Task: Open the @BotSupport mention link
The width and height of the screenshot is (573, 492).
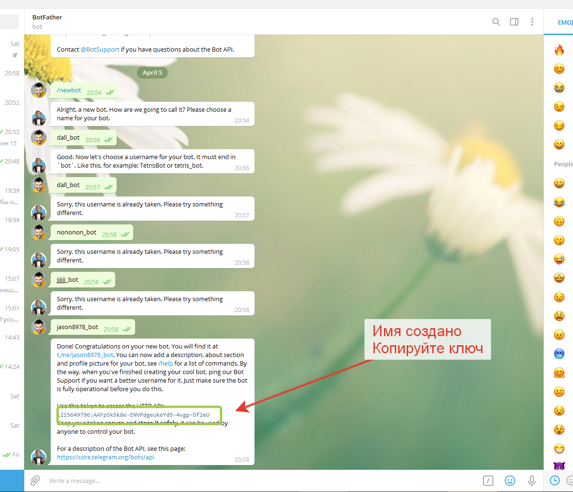Action: (x=100, y=50)
